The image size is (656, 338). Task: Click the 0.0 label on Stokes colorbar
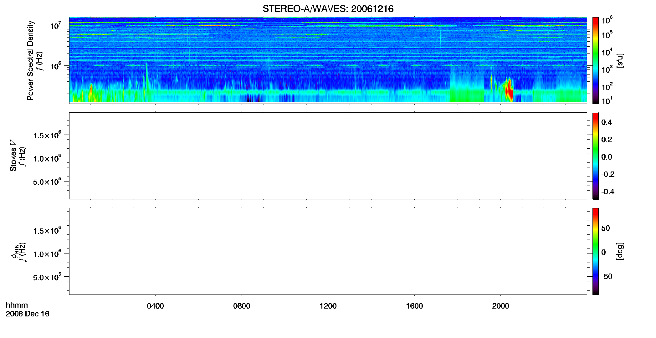click(607, 157)
